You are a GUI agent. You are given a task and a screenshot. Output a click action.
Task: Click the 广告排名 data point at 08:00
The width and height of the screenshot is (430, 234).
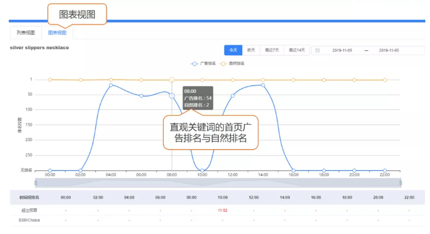[171, 96]
